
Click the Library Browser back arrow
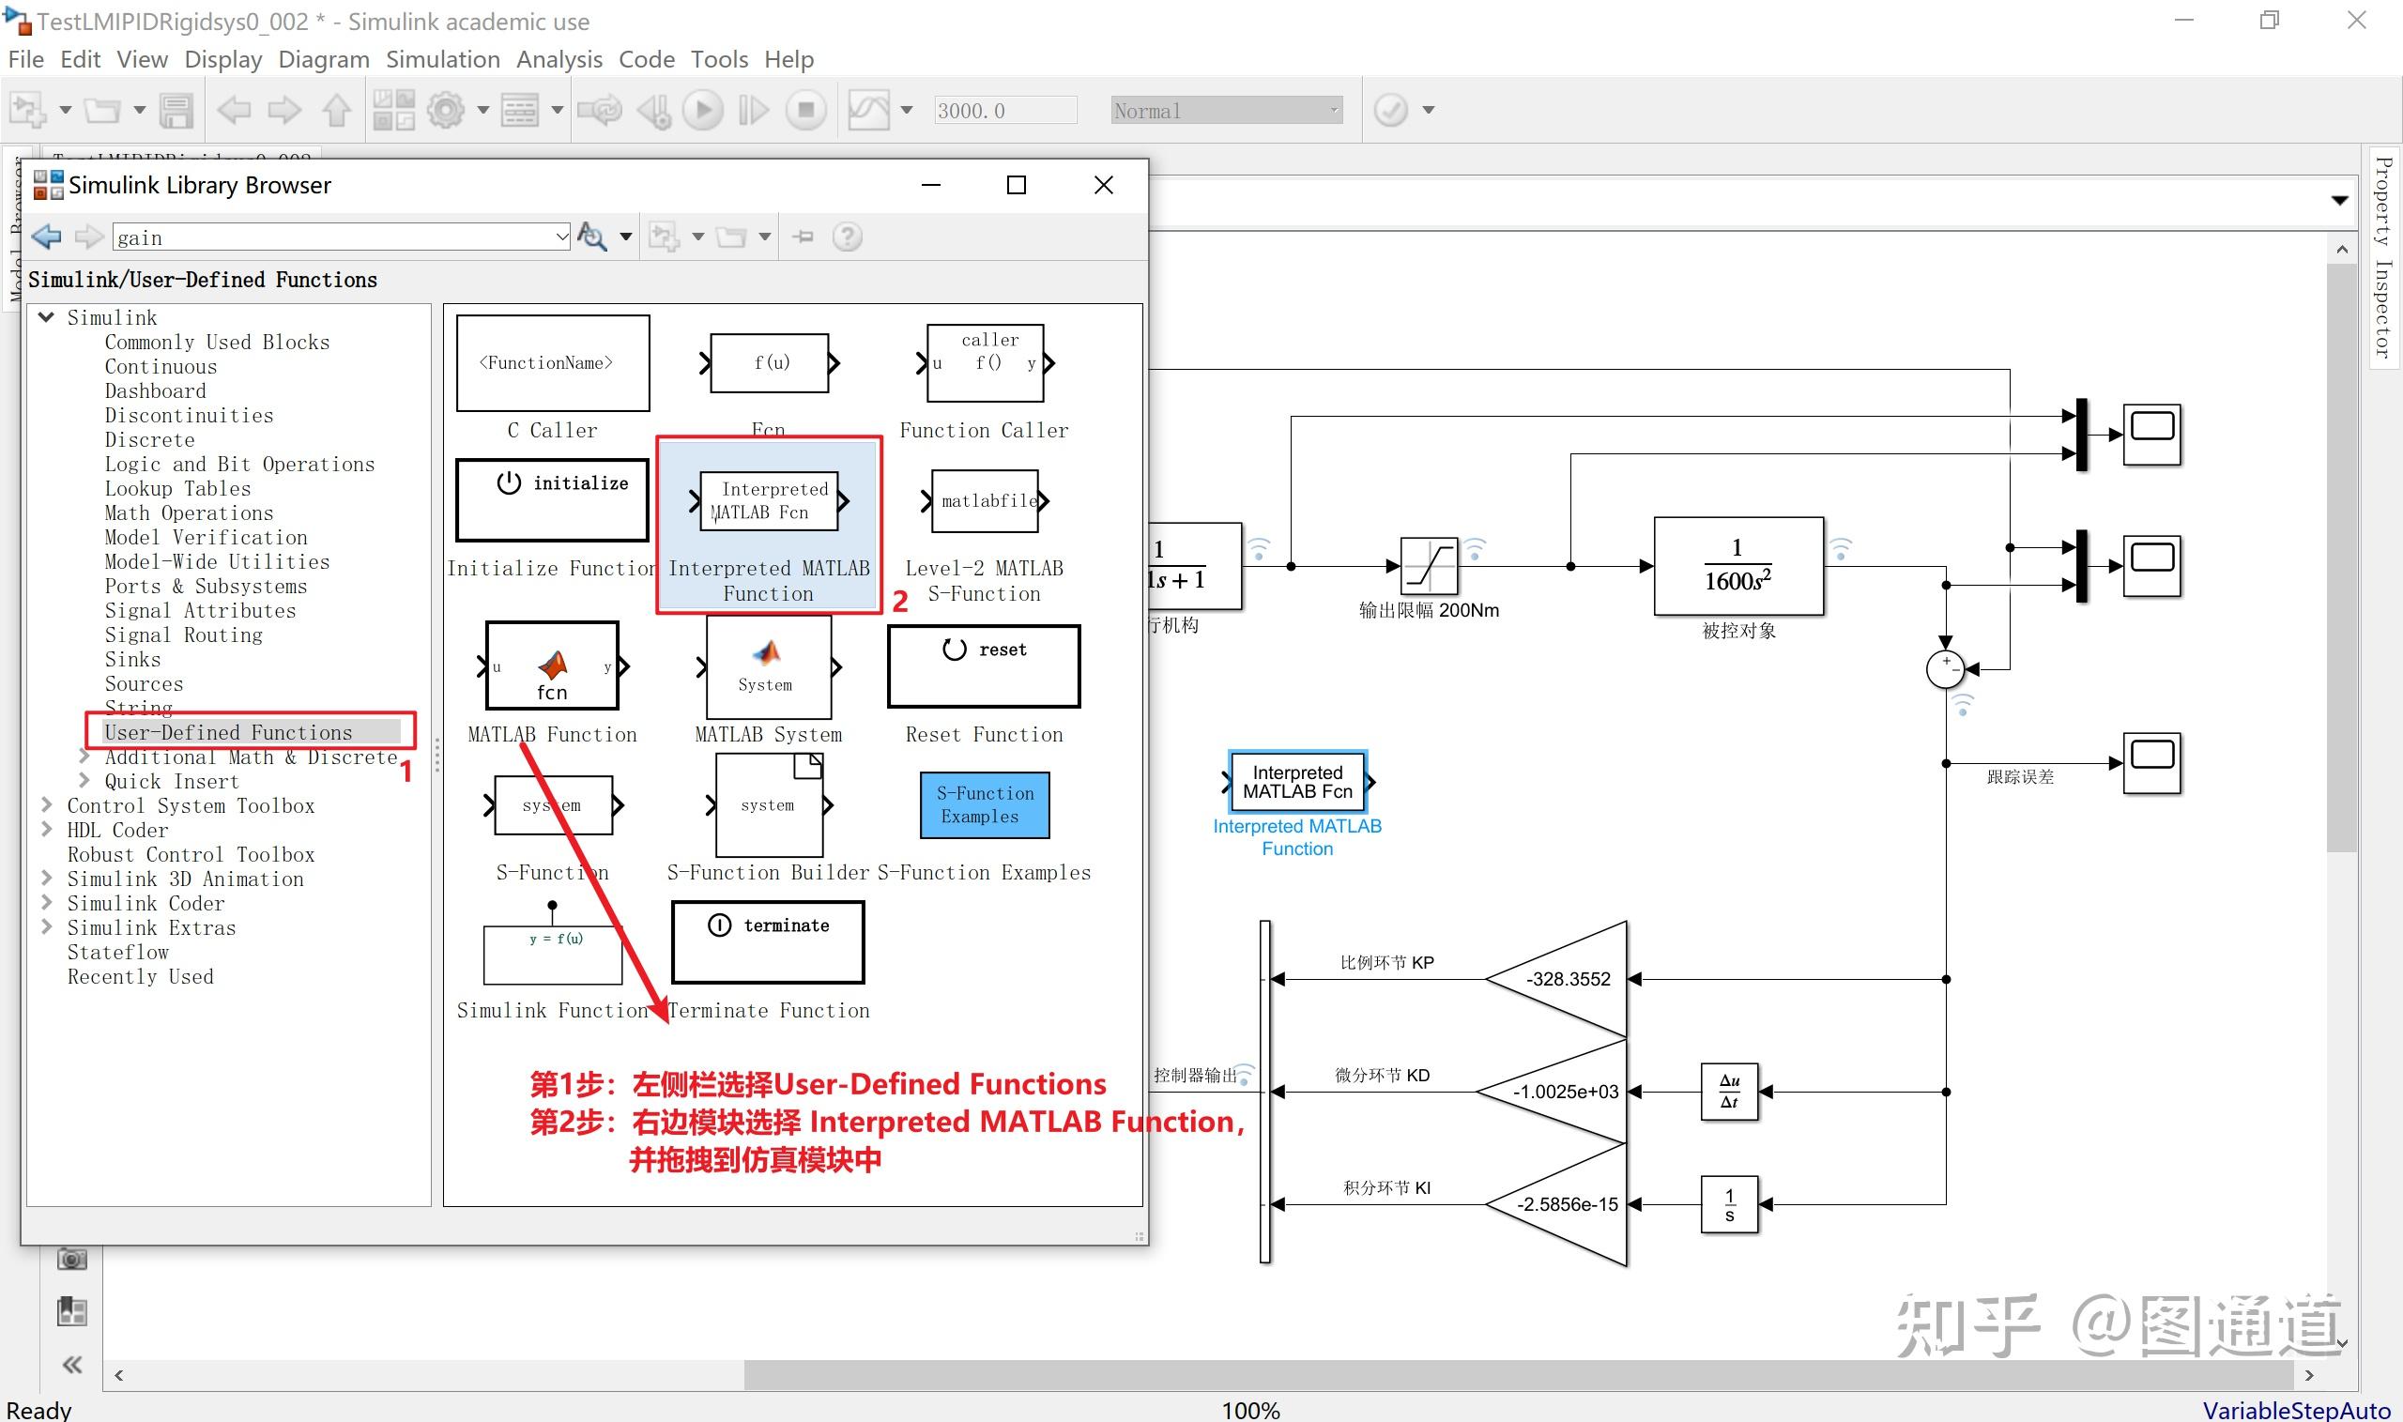point(46,237)
